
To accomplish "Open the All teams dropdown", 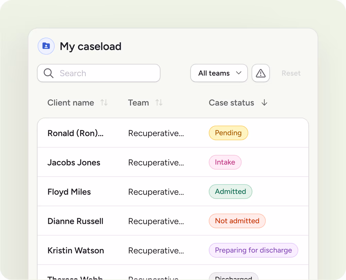I will 219,73.
